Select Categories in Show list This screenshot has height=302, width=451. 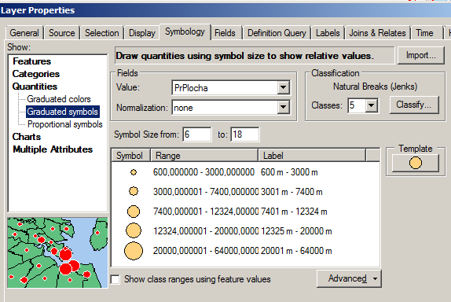36,74
